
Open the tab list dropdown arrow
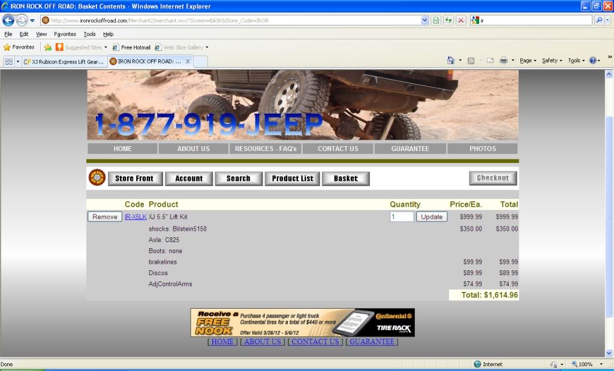pos(17,62)
